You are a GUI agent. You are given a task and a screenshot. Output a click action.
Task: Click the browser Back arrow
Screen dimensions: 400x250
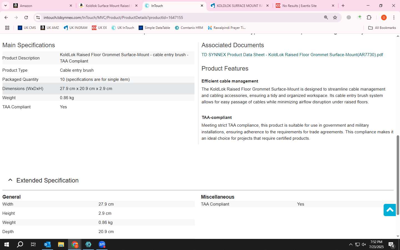(x=6, y=17)
